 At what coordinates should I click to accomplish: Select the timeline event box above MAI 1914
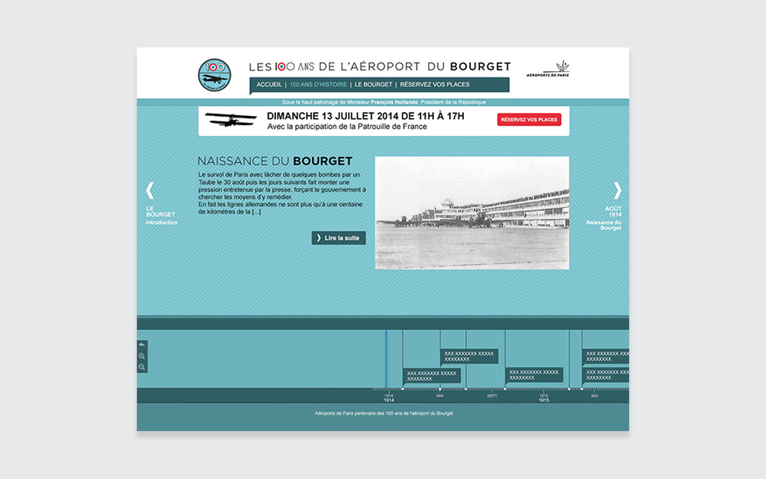point(469,356)
